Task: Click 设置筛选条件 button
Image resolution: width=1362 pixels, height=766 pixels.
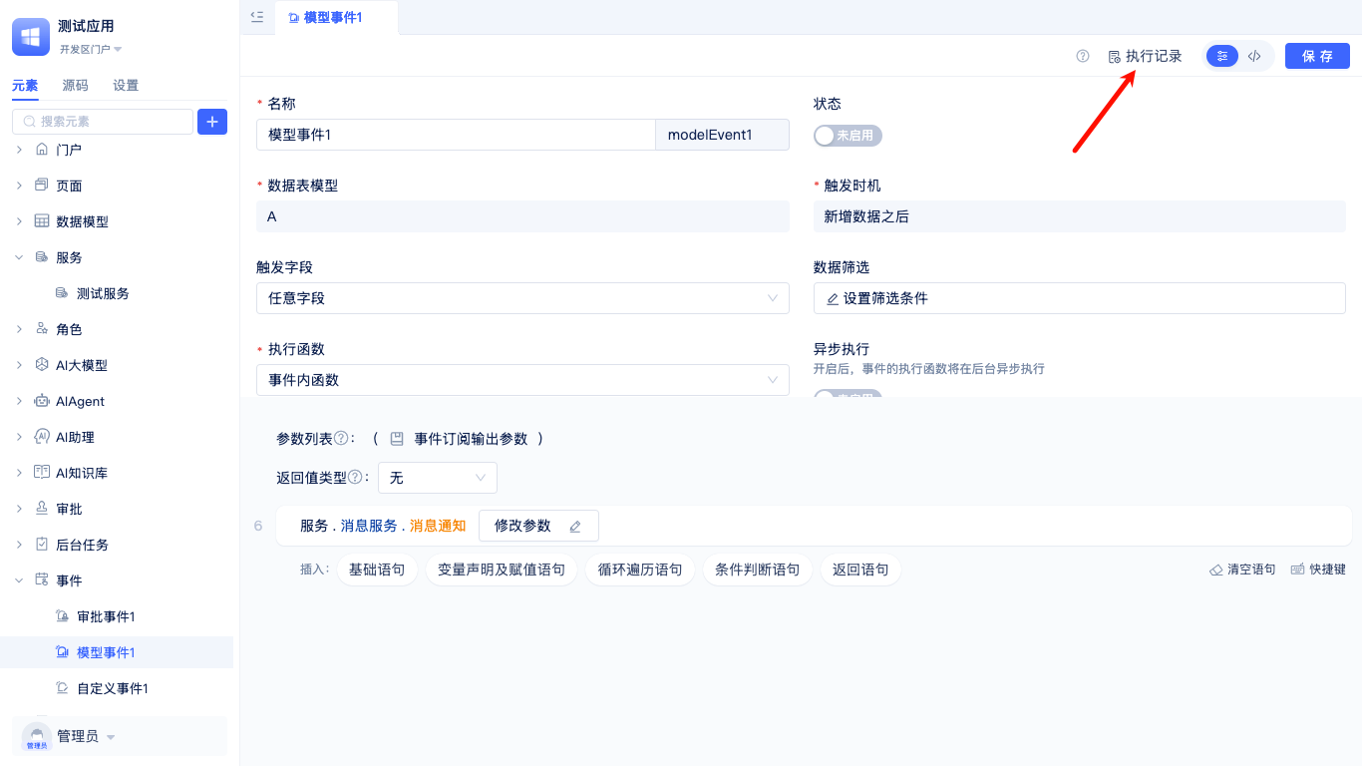Action: 1079,298
